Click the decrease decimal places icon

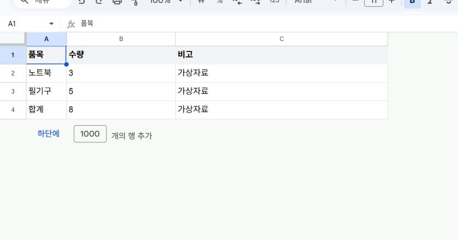(x=238, y=2)
